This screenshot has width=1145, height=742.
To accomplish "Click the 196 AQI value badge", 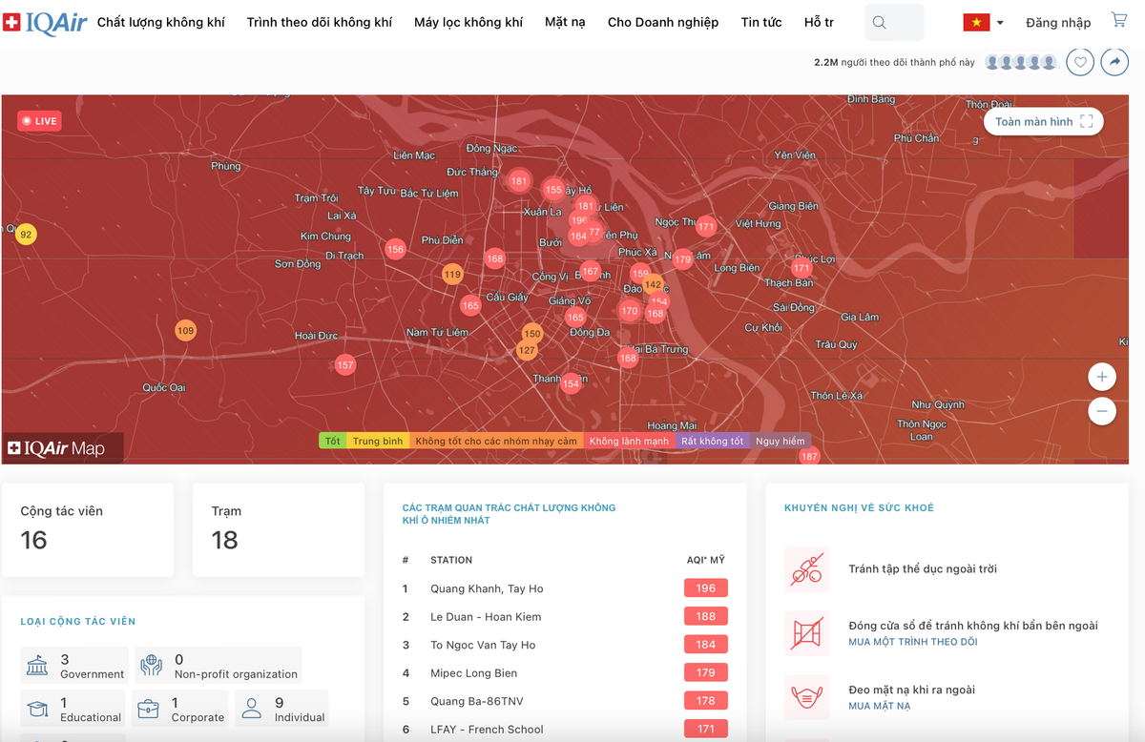I will (x=706, y=588).
